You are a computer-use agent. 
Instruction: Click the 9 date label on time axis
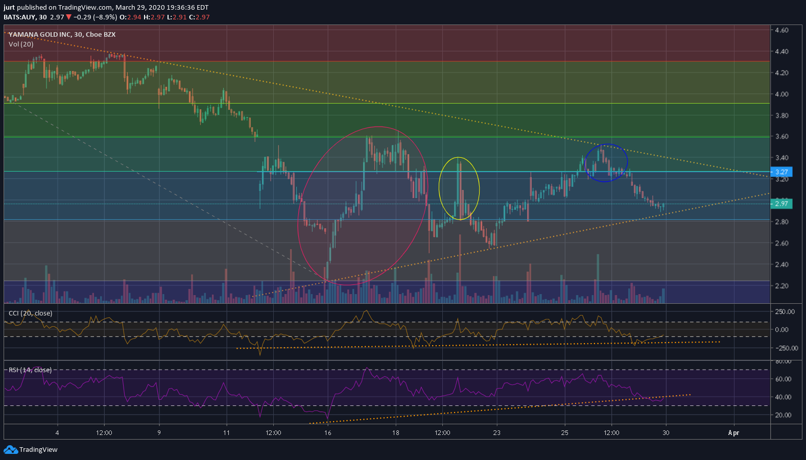pyautogui.click(x=159, y=433)
